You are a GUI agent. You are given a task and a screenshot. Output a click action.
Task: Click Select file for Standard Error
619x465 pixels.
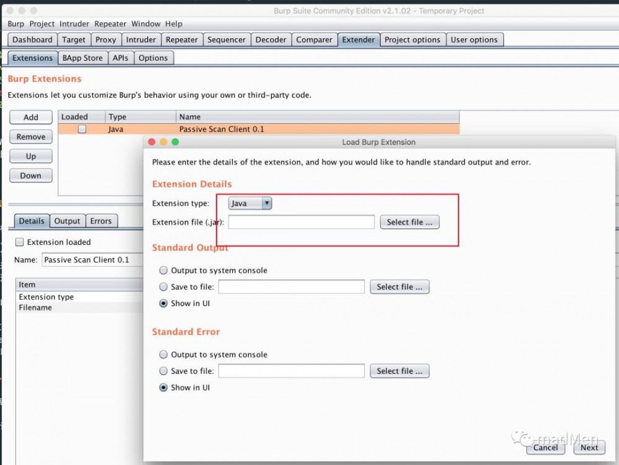click(x=399, y=371)
